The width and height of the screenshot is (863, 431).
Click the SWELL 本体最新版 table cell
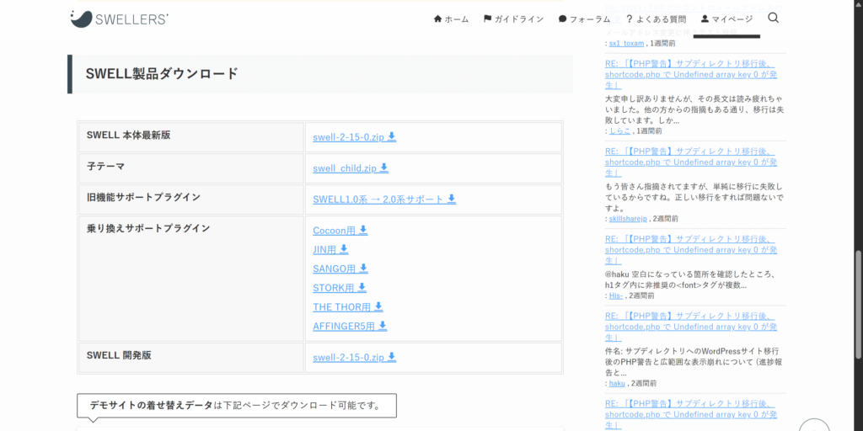[191, 137]
